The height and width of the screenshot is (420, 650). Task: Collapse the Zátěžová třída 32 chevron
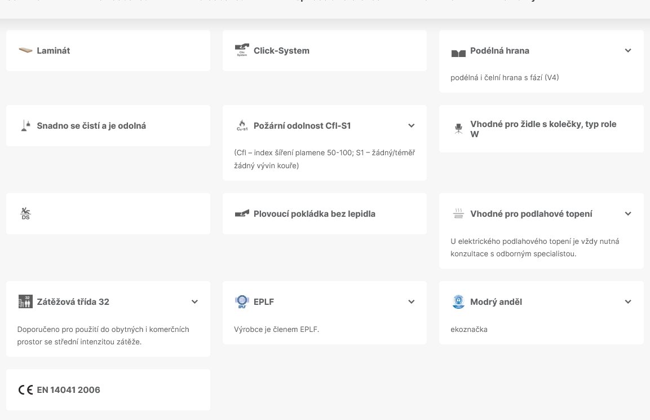pos(195,302)
